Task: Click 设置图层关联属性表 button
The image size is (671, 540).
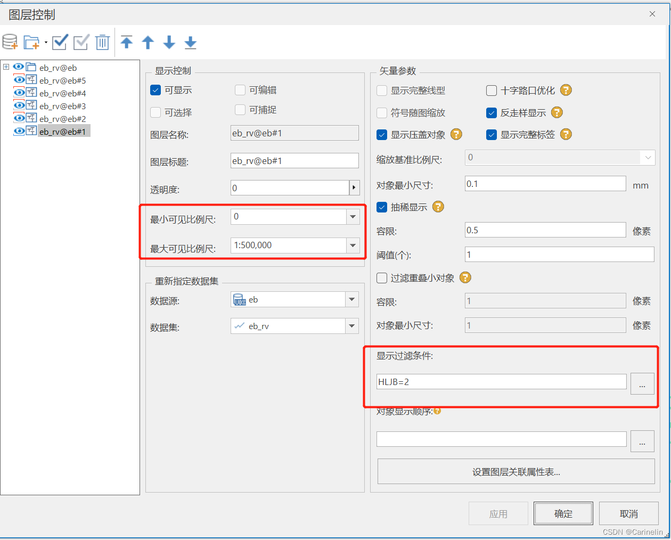Action: [x=516, y=471]
